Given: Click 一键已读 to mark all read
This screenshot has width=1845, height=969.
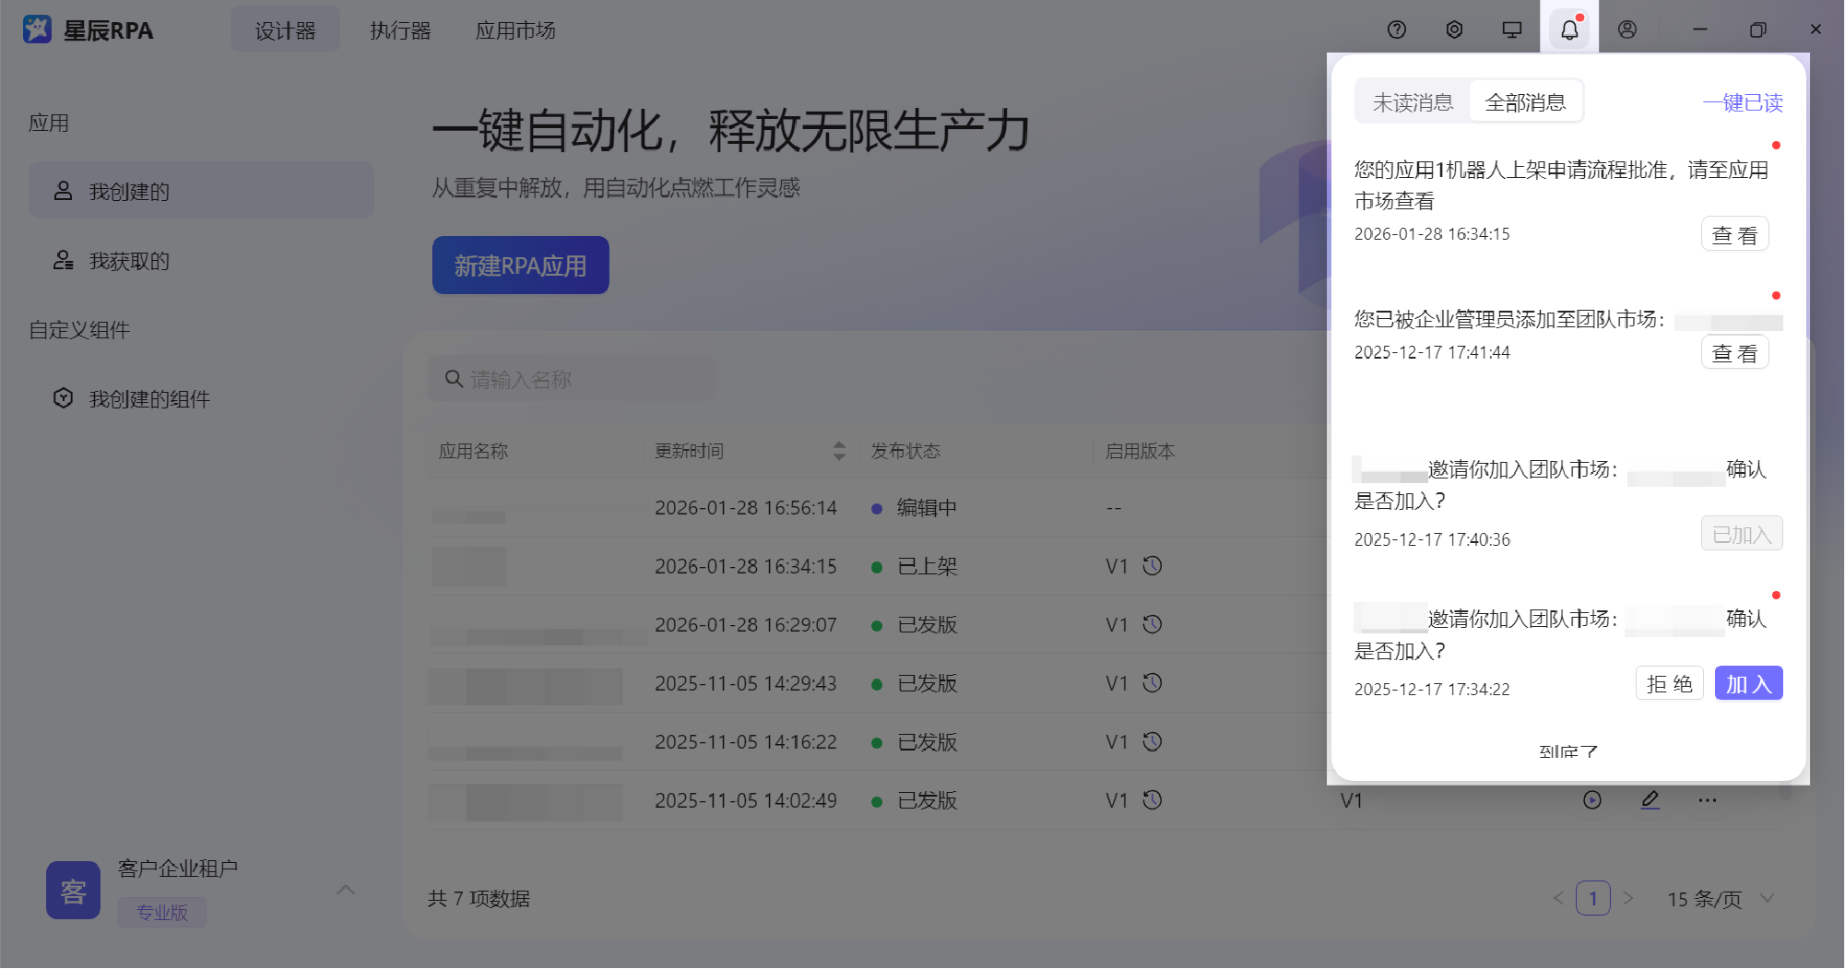Looking at the screenshot, I should click(x=1742, y=102).
